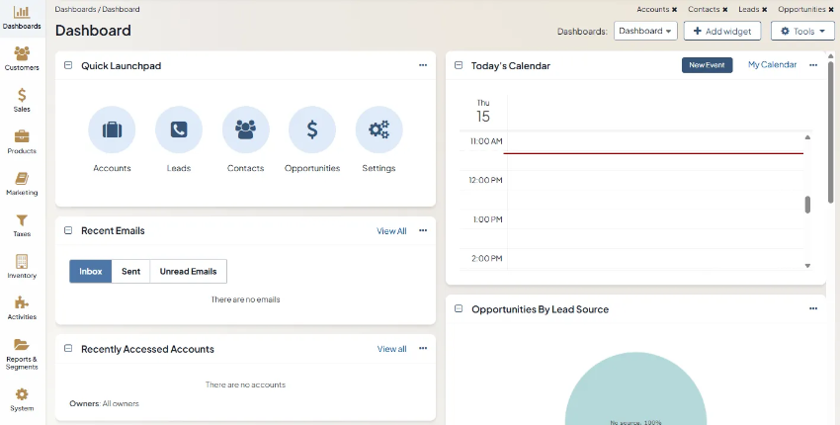Open Accounts from Quick Launchpad
840x425 pixels.
click(x=112, y=129)
